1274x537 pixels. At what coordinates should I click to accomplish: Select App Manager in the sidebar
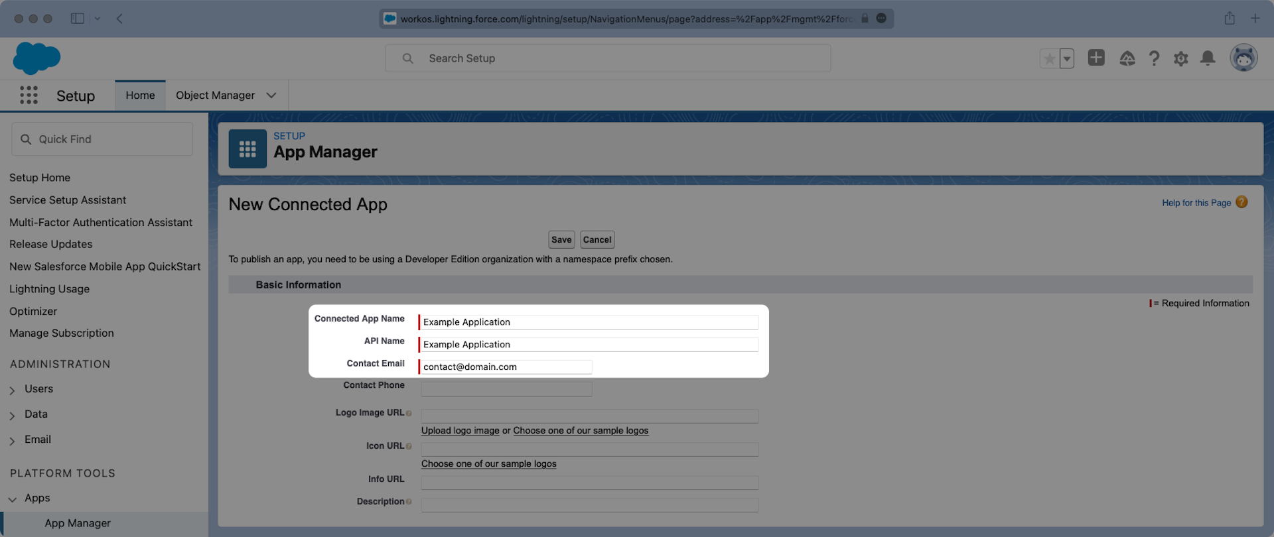tap(78, 523)
